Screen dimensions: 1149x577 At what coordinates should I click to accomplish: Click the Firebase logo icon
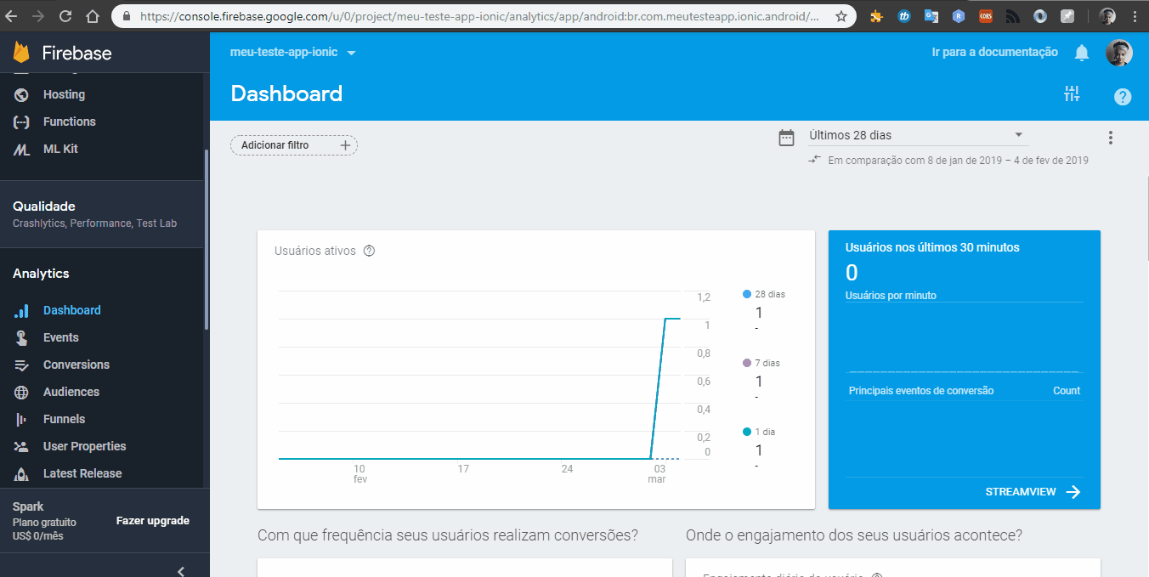(21, 53)
